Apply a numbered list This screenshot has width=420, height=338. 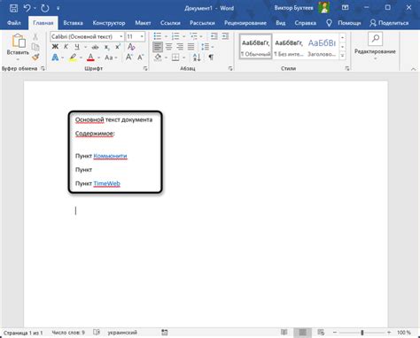point(175,36)
